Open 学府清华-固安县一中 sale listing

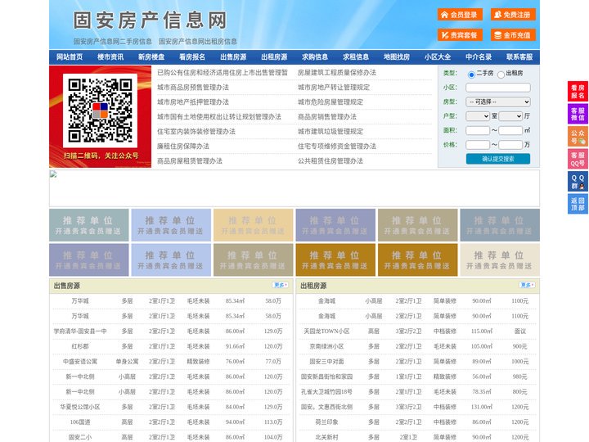coord(80,331)
